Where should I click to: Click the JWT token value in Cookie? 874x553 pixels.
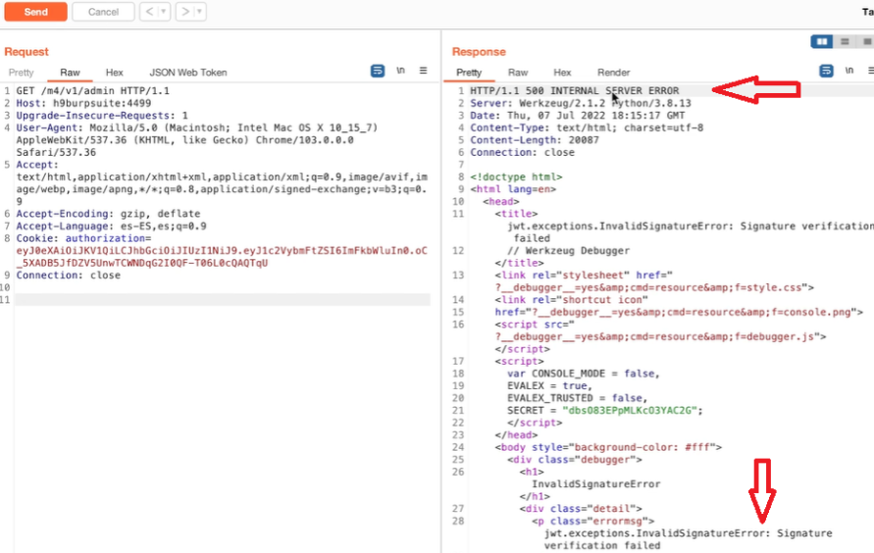[x=222, y=257]
